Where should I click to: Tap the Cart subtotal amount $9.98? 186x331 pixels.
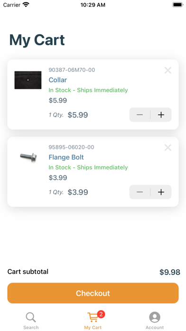170,272
